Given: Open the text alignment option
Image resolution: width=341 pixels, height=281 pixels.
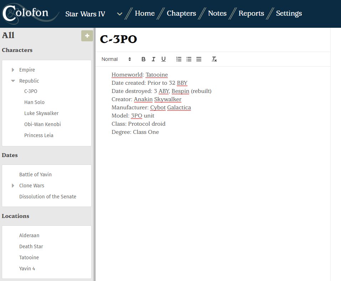Looking at the screenshot, I should point(199,59).
